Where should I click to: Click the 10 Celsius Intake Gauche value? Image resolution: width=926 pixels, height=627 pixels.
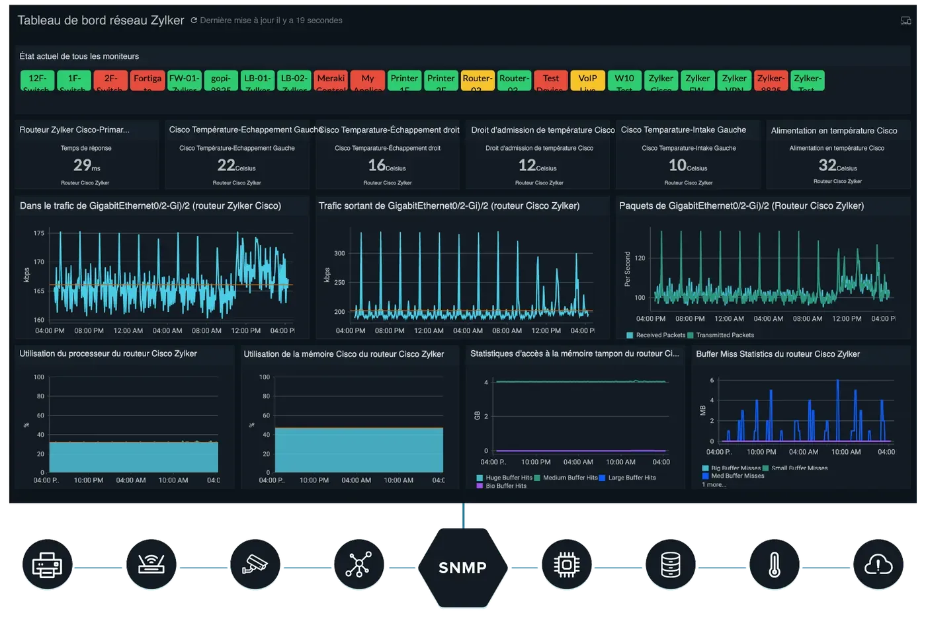point(688,165)
